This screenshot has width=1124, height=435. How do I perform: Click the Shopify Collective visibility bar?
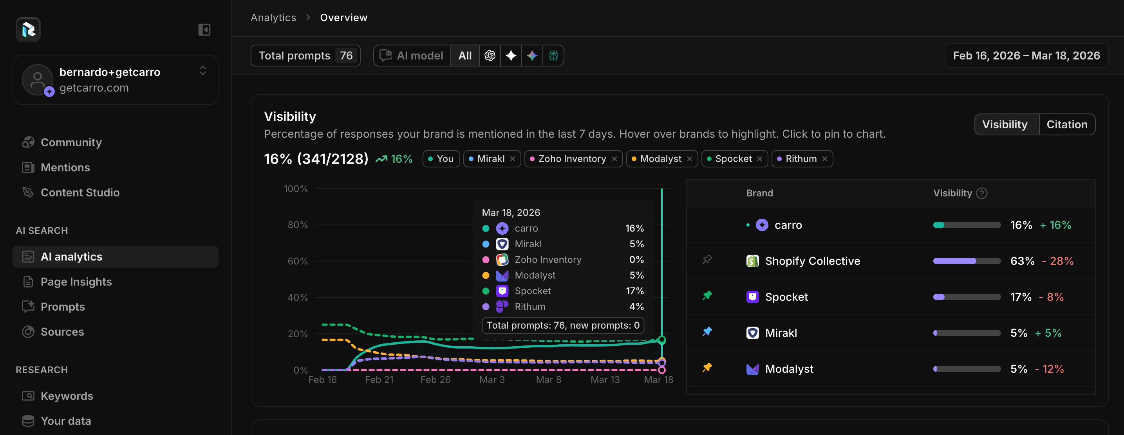tap(967, 261)
